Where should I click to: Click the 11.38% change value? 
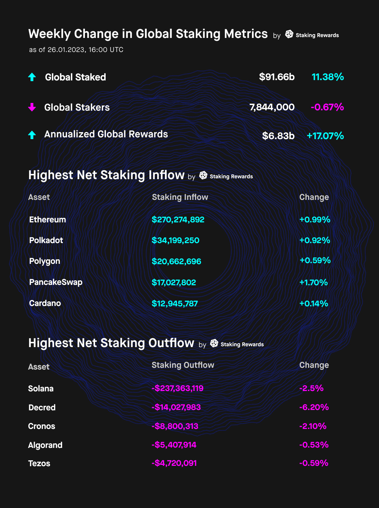pos(328,77)
